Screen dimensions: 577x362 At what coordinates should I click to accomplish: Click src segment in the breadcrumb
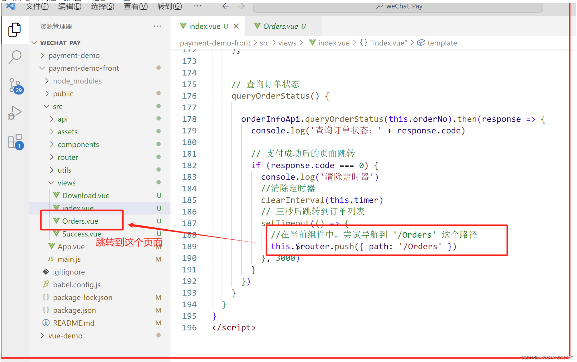tap(264, 43)
